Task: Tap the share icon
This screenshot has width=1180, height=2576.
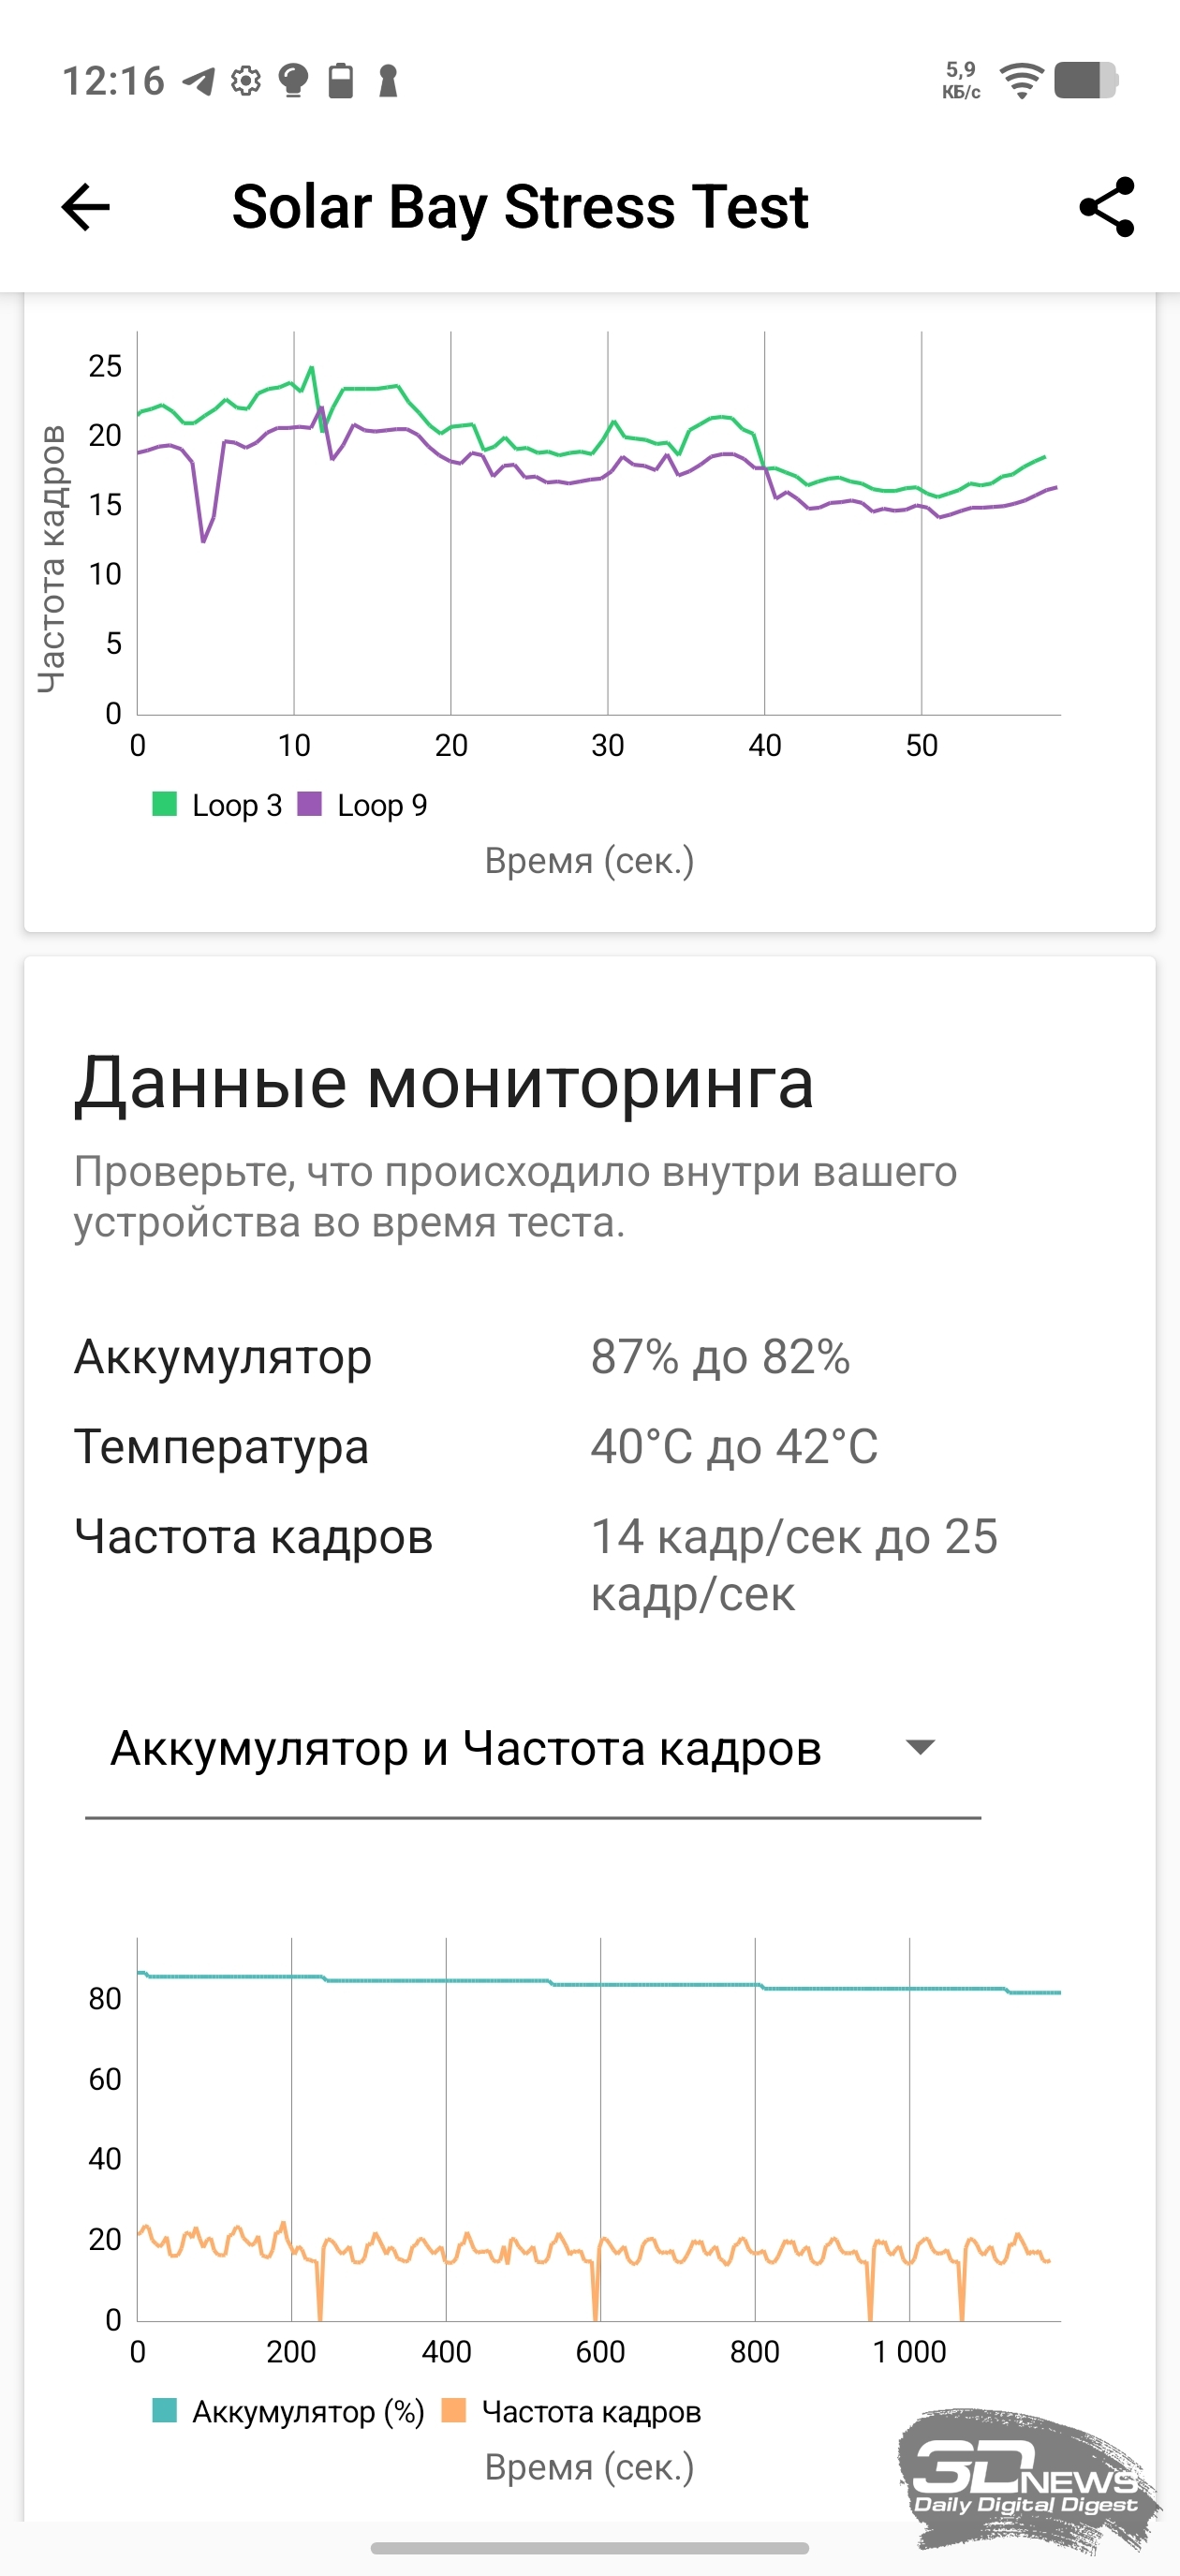Action: pos(1107,207)
